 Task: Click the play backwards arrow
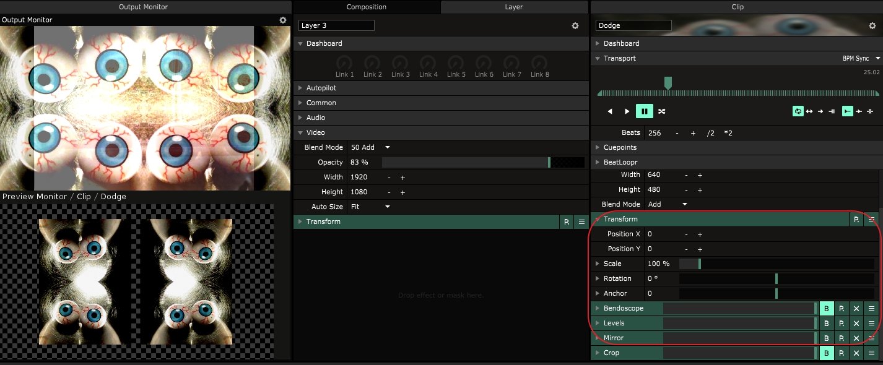click(610, 111)
